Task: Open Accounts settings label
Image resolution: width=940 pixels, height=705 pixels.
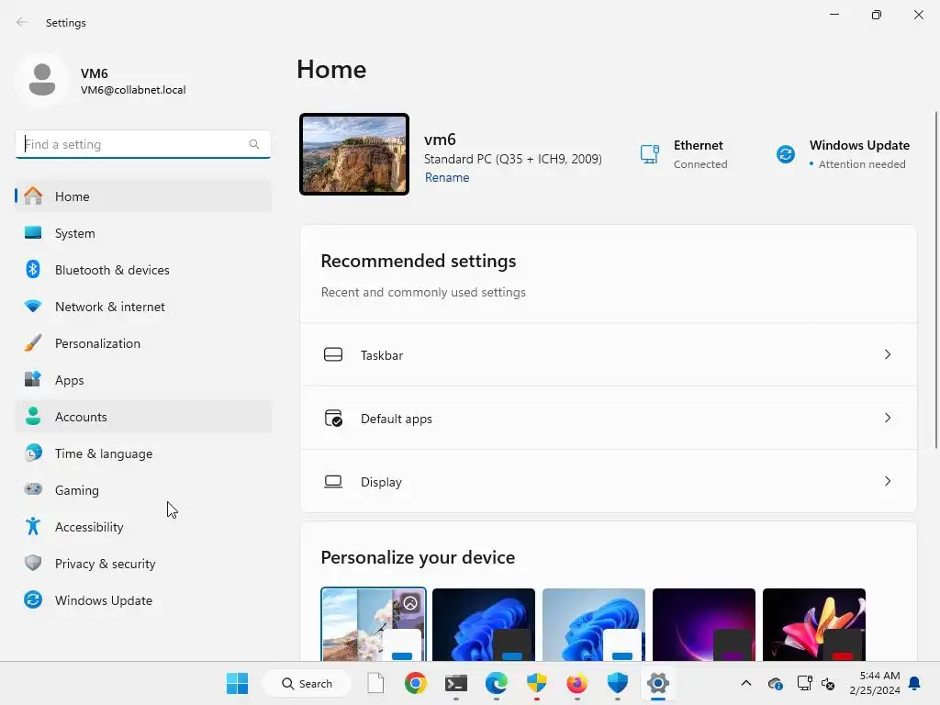Action: pos(81,417)
